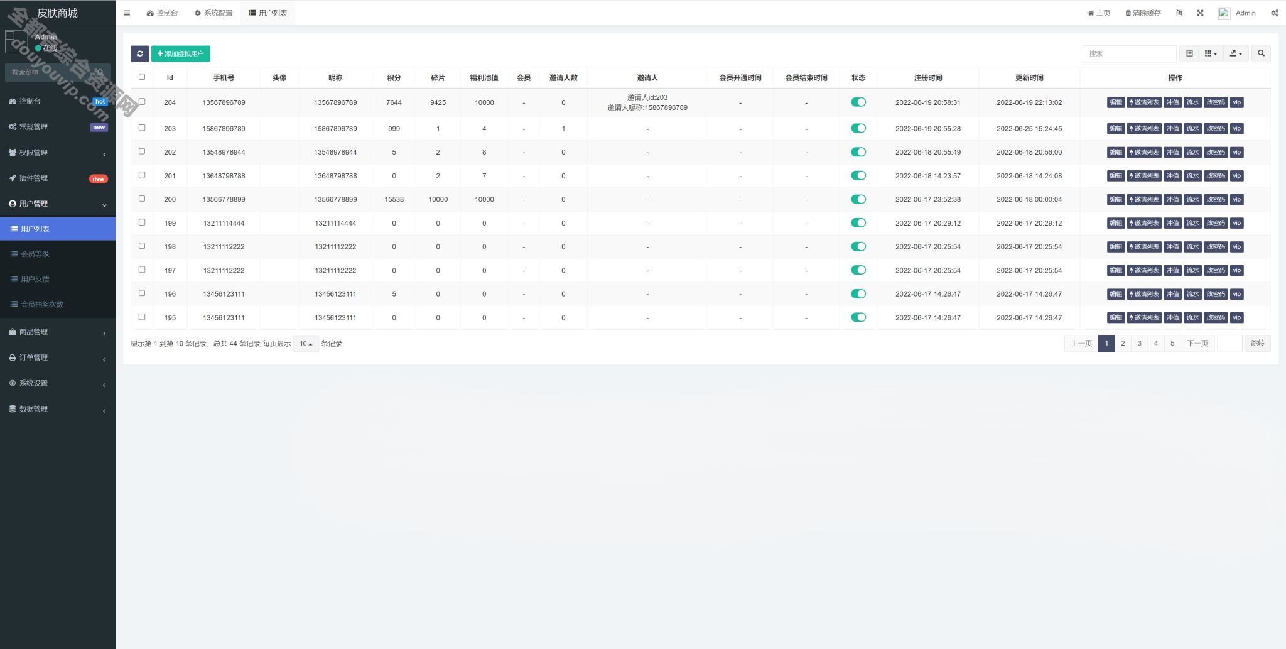Viewport: 1286px width, 649px height.
Task: Toggle status switch for user 204
Action: (858, 102)
